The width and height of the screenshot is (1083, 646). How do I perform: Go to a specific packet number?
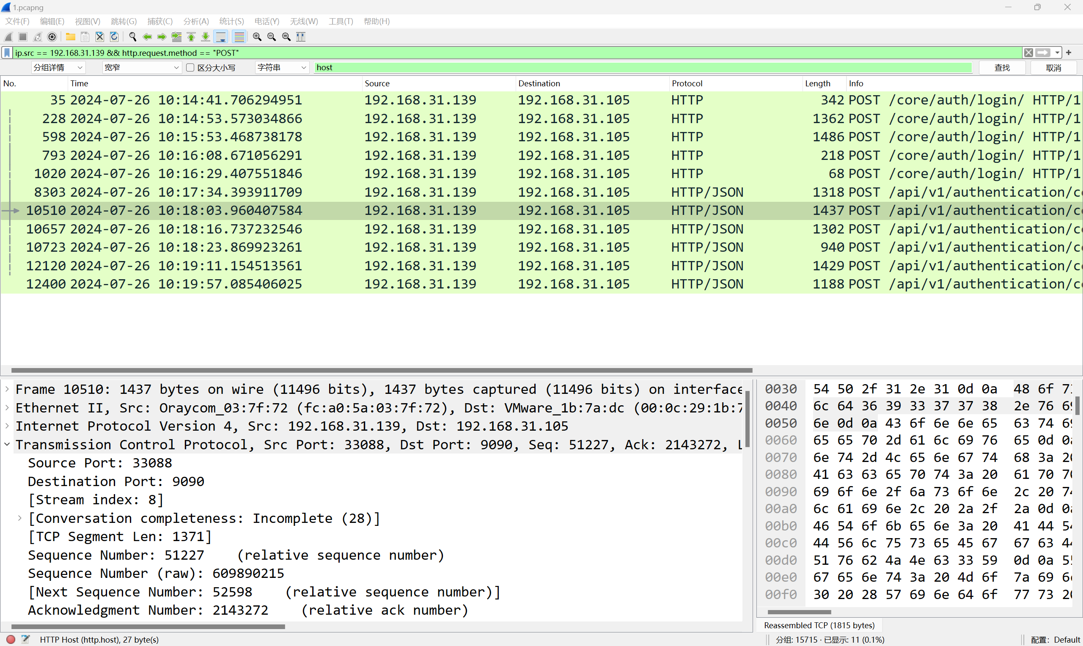click(176, 37)
